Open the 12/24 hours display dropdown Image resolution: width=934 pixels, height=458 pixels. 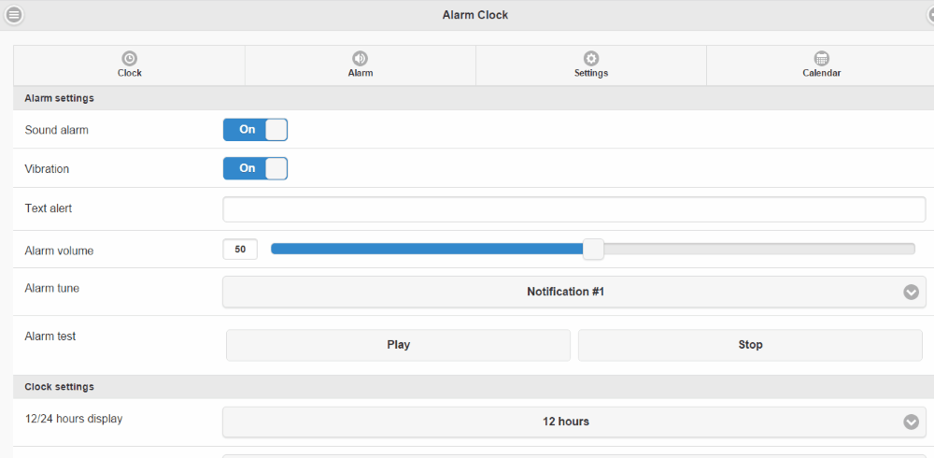[x=574, y=422]
